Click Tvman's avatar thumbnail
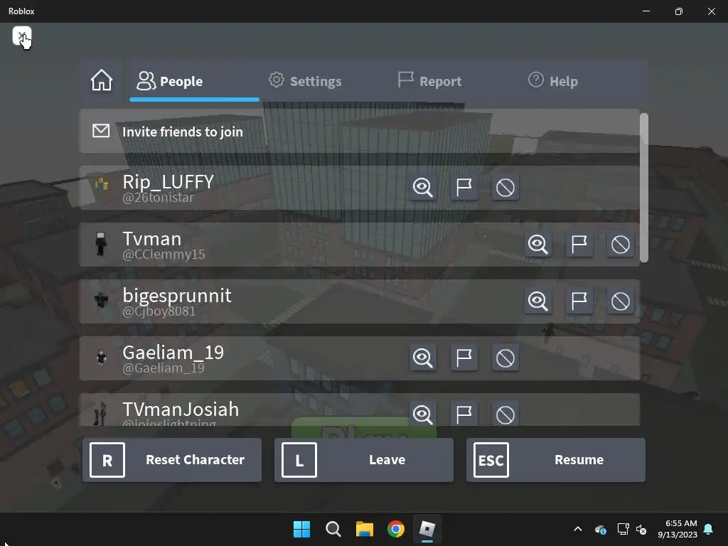This screenshot has height=546, width=728. pyautogui.click(x=101, y=245)
